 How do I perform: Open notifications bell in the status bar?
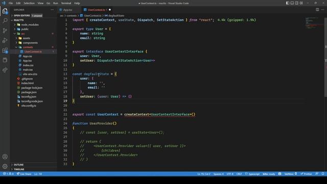coord(322,174)
